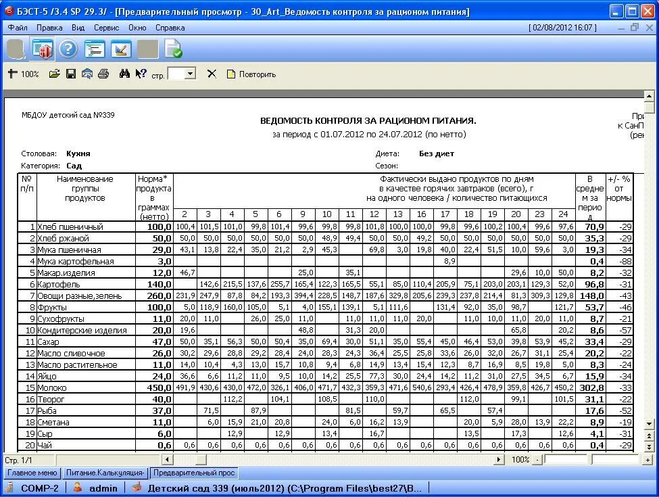
Task: Click the Детский сад 339 database icon
Action: (x=137, y=488)
